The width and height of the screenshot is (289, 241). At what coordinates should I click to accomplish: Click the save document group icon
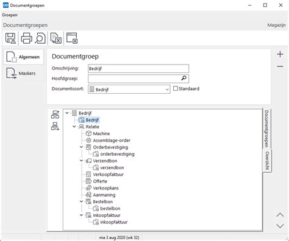10,38
